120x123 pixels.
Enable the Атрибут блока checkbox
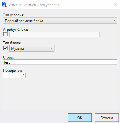point(5,34)
